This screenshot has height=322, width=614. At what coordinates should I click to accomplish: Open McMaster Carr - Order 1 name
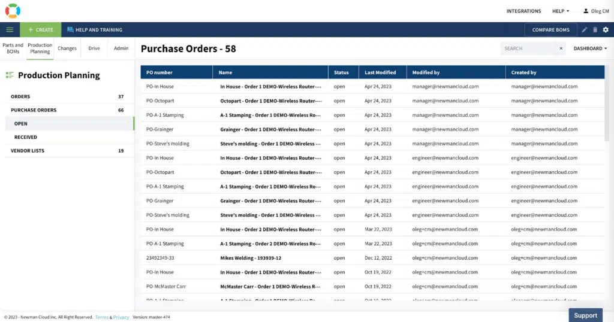click(x=270, y=287)
